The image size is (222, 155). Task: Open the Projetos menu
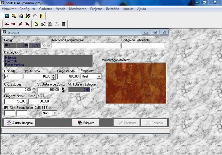tap(96, 9)
